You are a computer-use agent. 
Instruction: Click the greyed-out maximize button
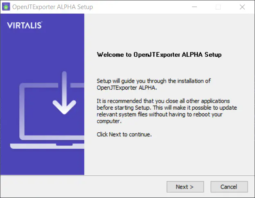[x=218, y=7]
